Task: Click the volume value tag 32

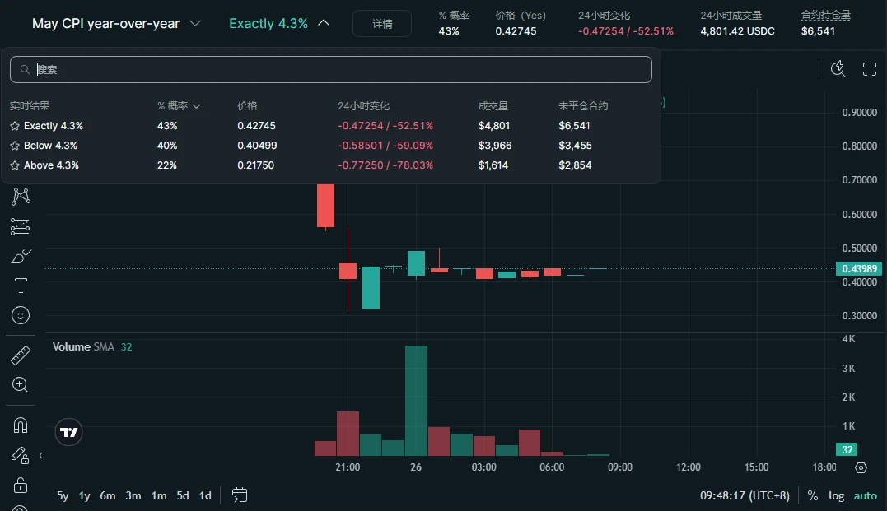Action: click(x=847, y=450)
